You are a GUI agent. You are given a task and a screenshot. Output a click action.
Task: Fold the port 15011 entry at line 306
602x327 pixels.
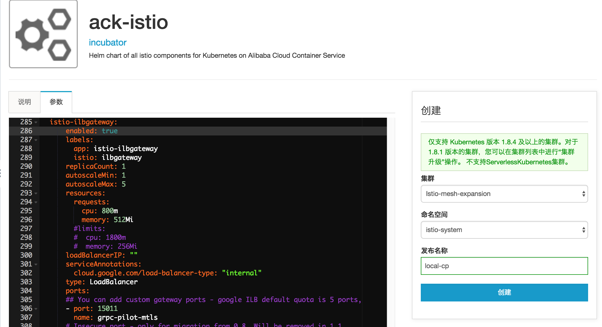[x=36, y=309]
